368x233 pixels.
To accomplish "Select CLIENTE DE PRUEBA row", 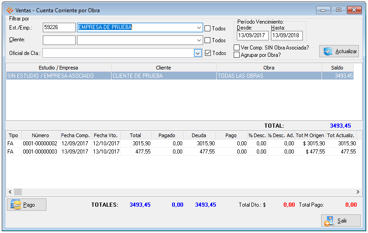I will 164,76.
